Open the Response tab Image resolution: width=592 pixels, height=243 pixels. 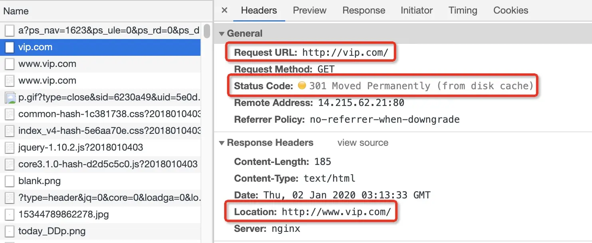coord(364,10)
